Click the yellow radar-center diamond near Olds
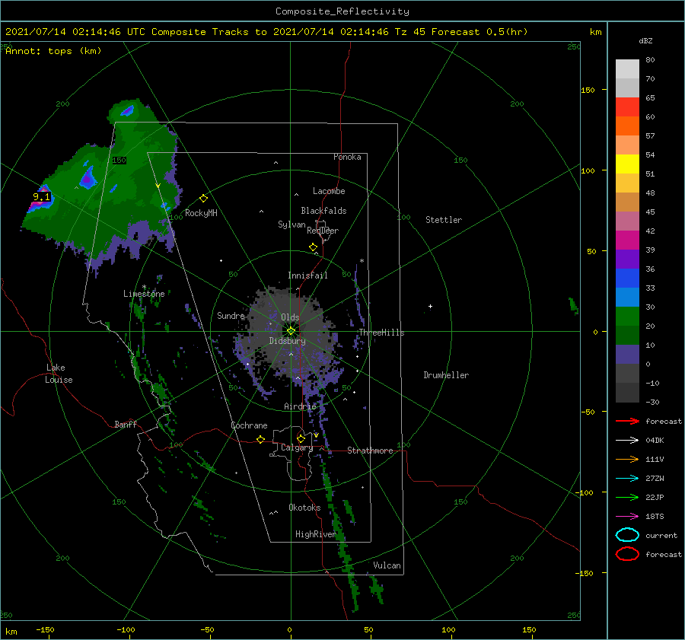This screenshot has height=640, width=685. 291,331
